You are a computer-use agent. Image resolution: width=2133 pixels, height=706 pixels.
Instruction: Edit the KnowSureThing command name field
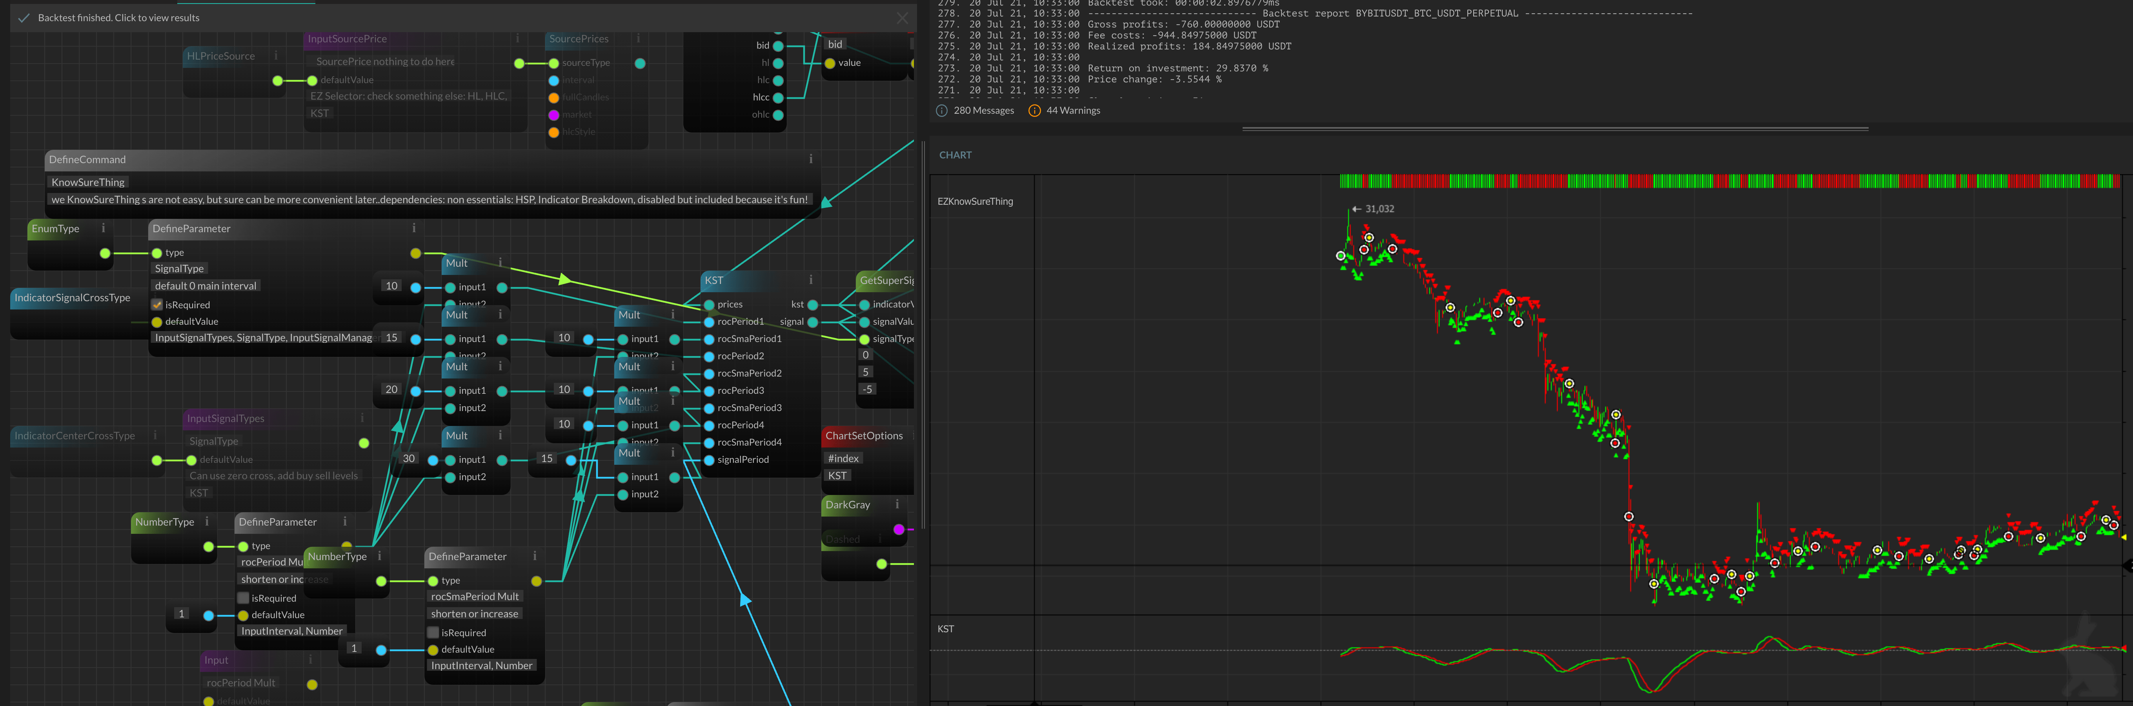[x=88, y=182]
